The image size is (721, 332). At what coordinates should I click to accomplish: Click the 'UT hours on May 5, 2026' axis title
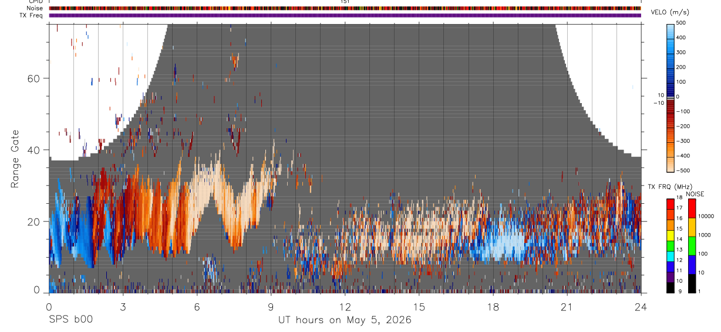pos(345,320)
